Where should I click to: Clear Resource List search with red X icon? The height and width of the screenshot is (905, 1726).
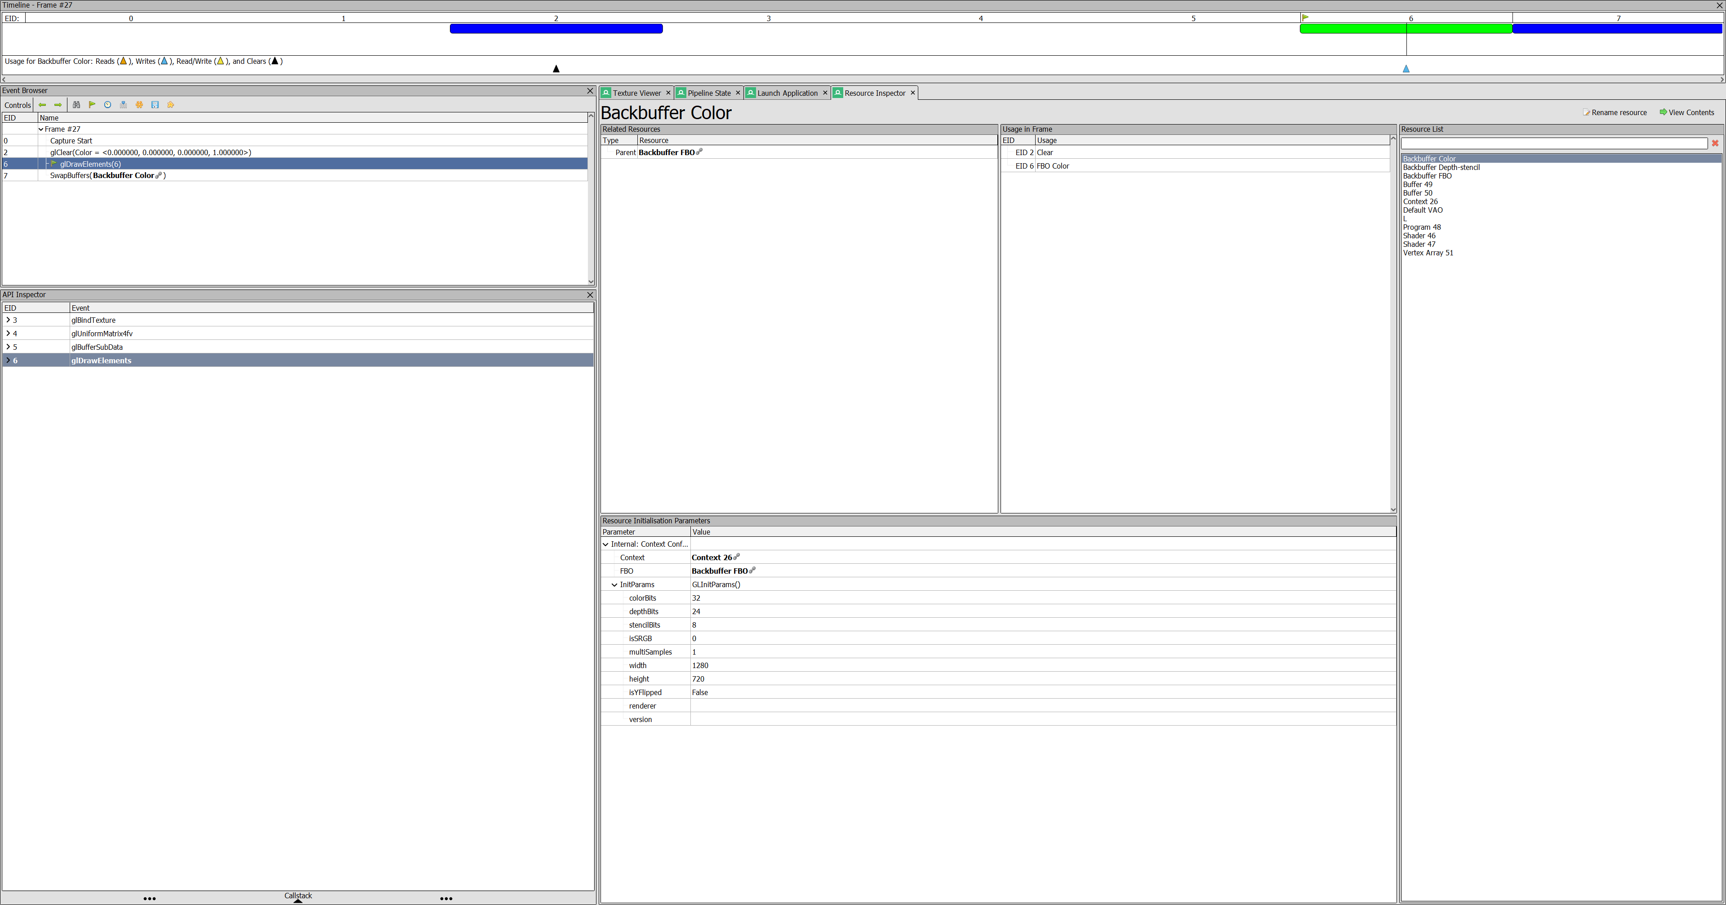pos(1715,143)
